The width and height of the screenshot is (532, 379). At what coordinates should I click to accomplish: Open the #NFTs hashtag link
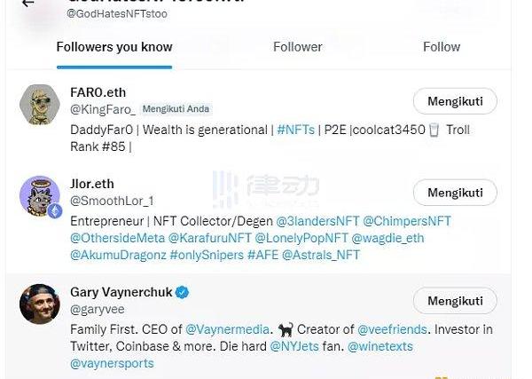click(x=295, y=130)
